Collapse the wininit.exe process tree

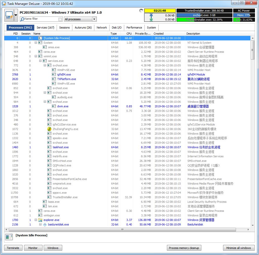point(36,56)
